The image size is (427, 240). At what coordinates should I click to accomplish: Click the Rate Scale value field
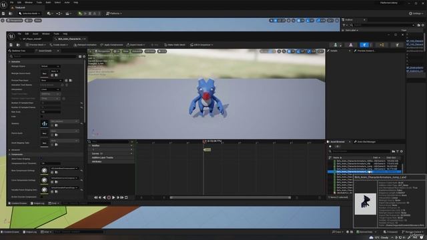tap(51, 112)
